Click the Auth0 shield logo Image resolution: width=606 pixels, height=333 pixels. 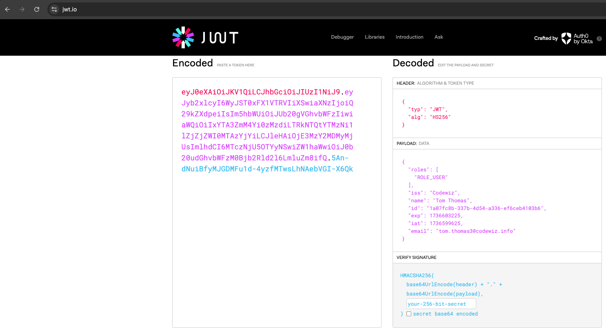566,38
